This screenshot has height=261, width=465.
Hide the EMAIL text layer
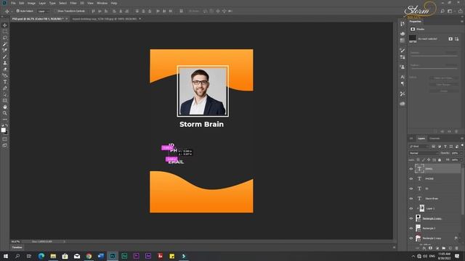411,169
